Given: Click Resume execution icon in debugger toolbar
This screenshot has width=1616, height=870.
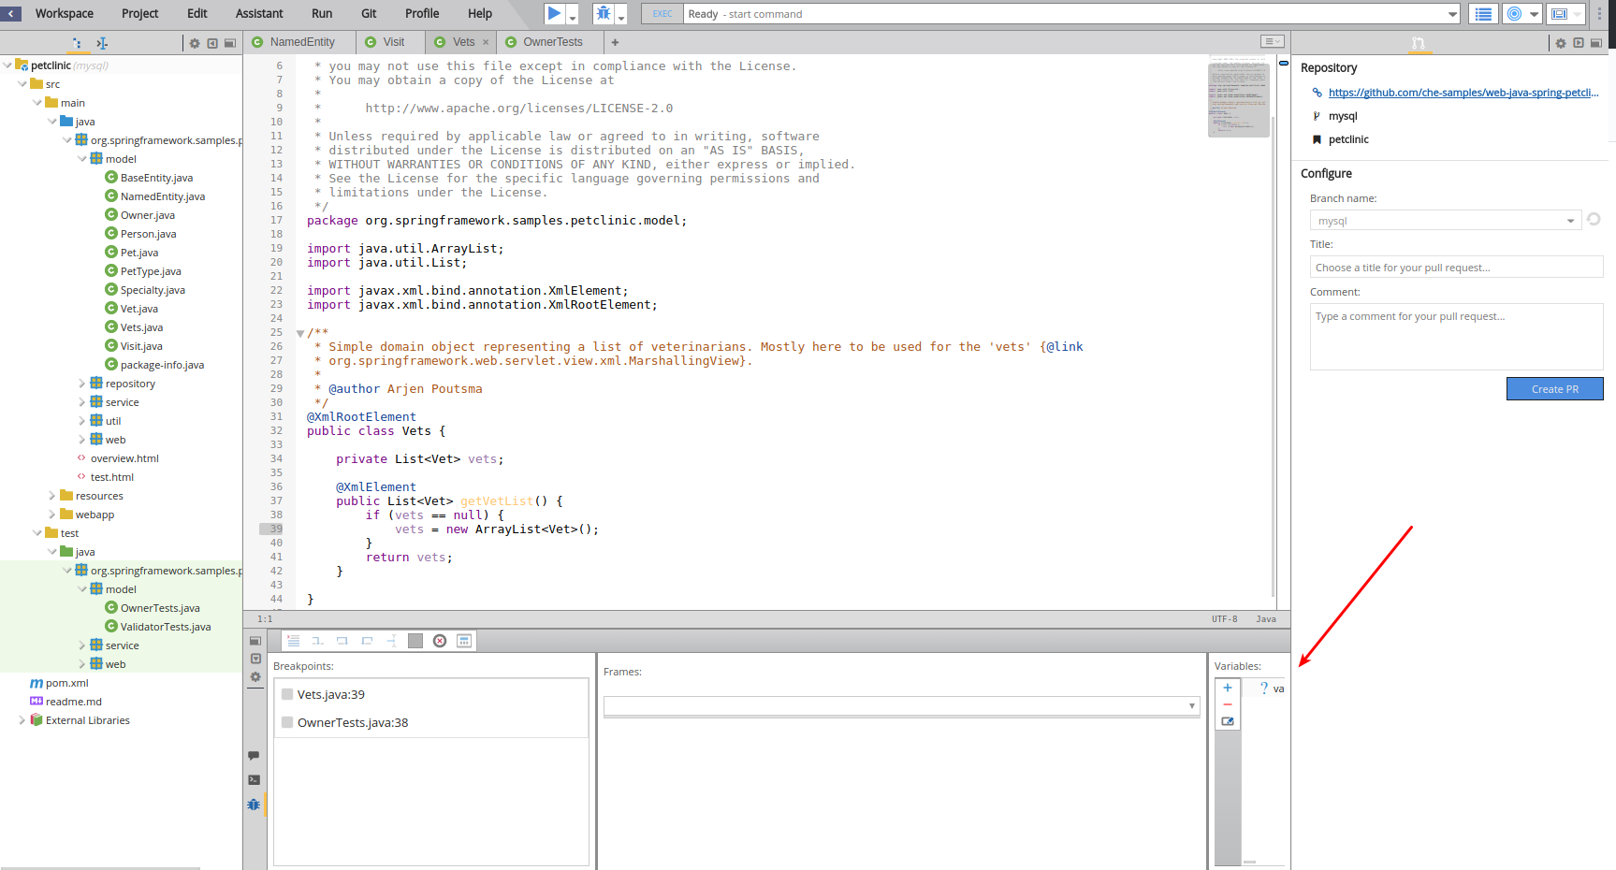Looking at the screenshot, I should pyautogui.click(x=293, y=641).
